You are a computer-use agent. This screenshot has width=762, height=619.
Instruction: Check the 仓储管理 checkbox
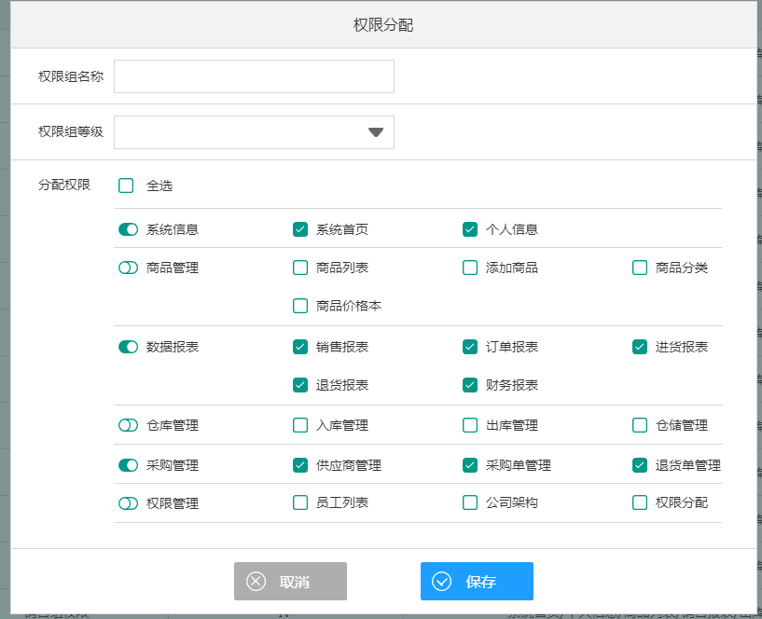[640, 425]
